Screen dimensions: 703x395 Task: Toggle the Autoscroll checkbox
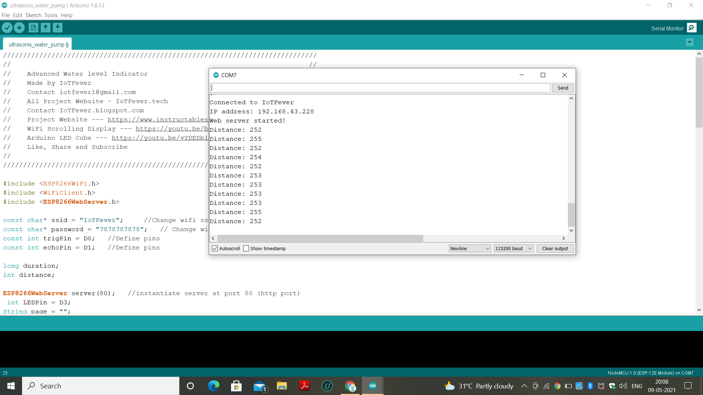click(215, 248)
